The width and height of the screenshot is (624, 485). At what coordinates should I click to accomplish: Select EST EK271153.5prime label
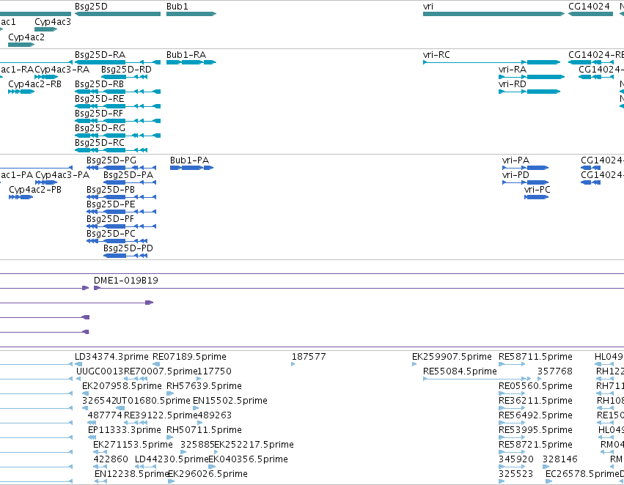coord(133,445)
